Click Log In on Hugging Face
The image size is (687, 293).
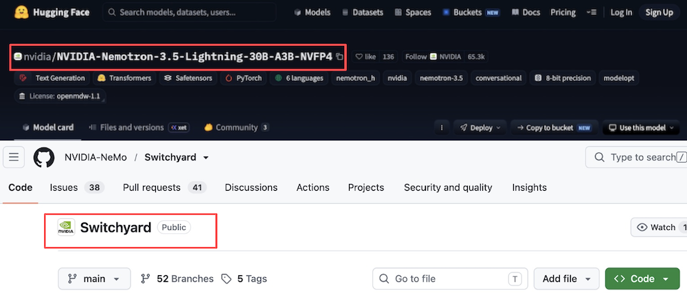[621, 12]
